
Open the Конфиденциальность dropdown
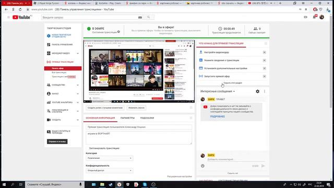coord(110,171)
